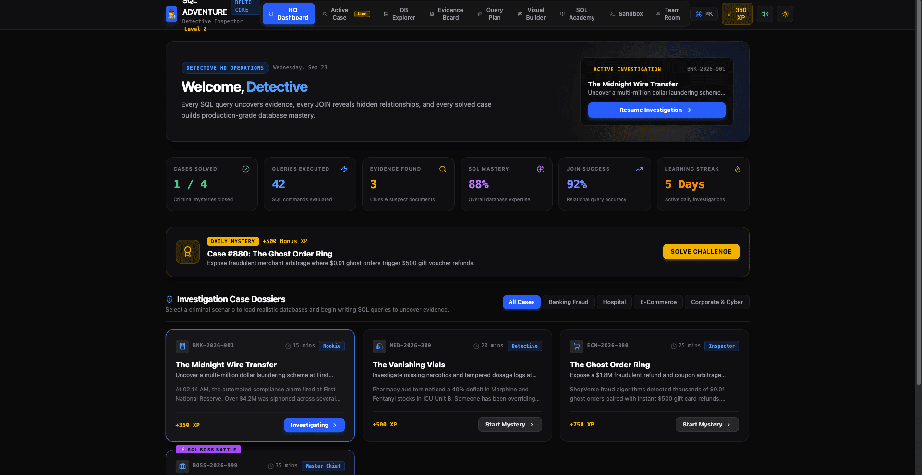Click the Queries Executed lightning icon
Image resolution: width=922 pixels, height=475 pixels.
tap(344, 169)
